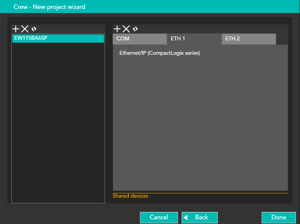
Task: Click the Shared devices label
Action: pos(130,196)
